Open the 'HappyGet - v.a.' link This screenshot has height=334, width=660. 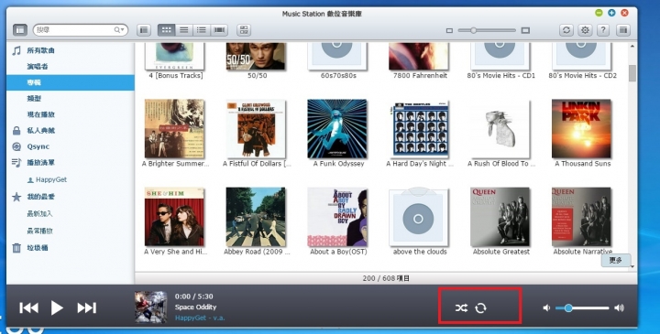click(200, 318)
